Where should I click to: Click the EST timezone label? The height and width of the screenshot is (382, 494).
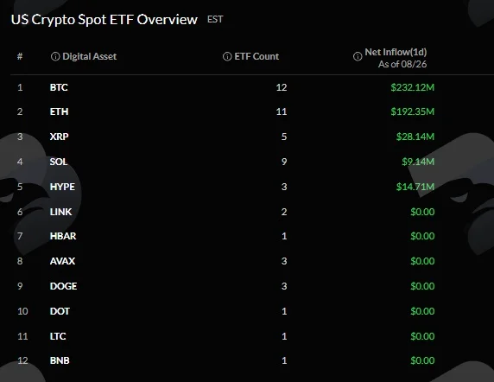pos(215,19)
